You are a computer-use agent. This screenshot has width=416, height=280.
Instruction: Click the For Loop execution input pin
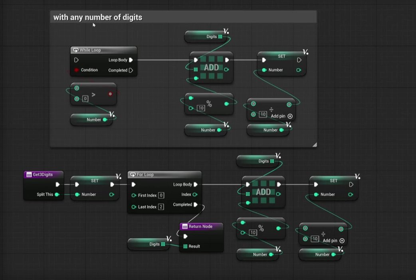click(133, 184)
